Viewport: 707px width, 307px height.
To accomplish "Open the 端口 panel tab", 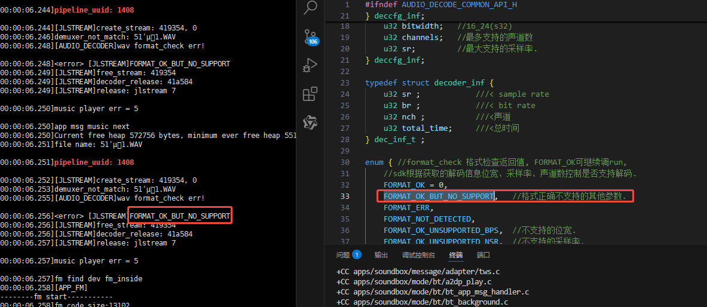I will (x=483, y=254).
